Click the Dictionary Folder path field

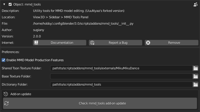tap(121, 84)
